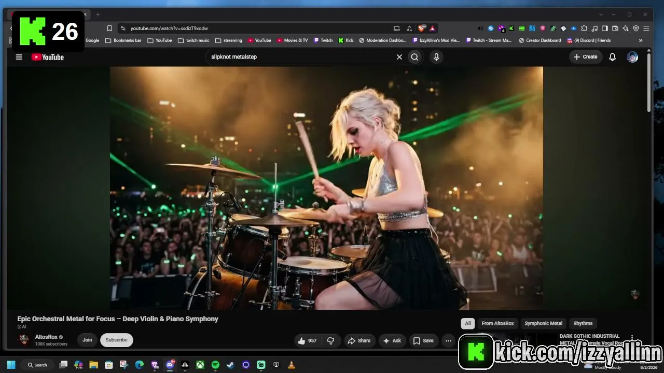The width and height of the screenshot is (664, 373).
Task: Open the streaming bookmark folder
Action: (229, 40)
